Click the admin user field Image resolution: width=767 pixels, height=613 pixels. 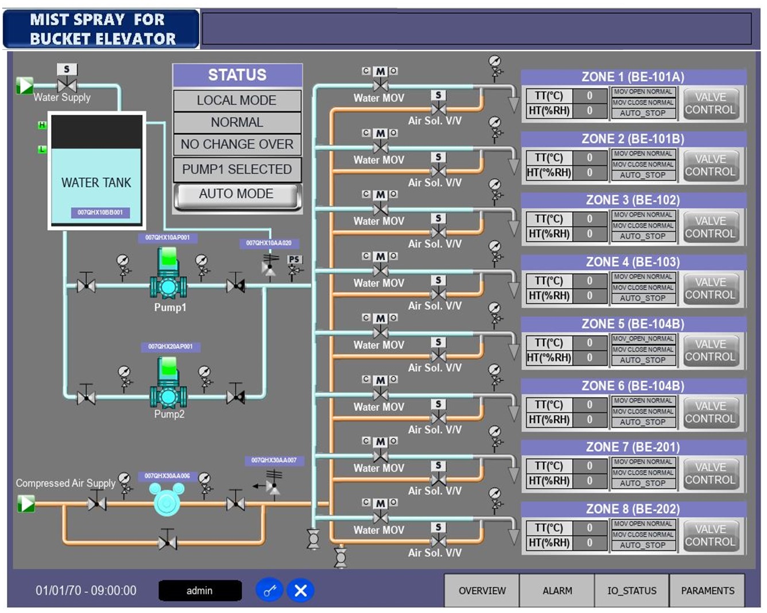click(200, 590)
